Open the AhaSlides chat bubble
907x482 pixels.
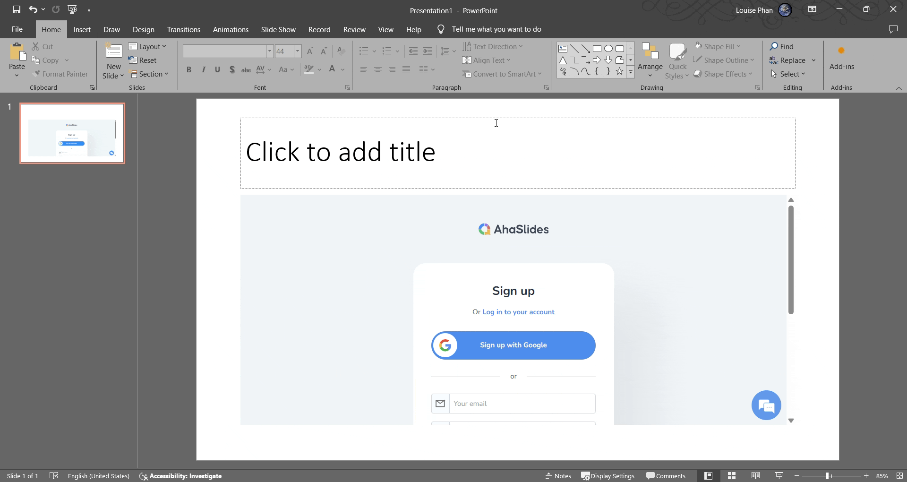(766, 405)
